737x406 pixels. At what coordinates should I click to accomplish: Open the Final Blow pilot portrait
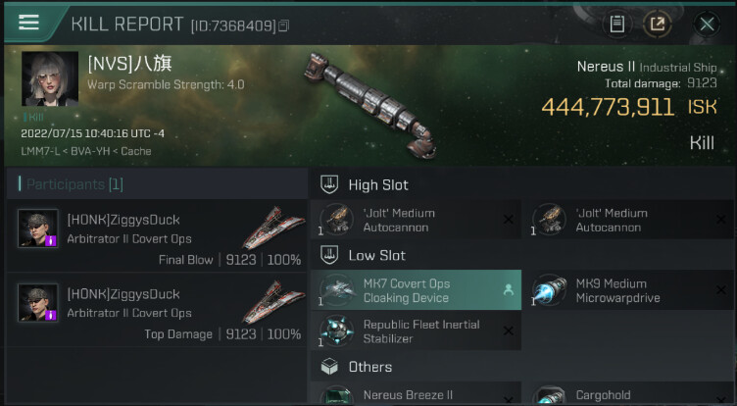coord(38,228)
